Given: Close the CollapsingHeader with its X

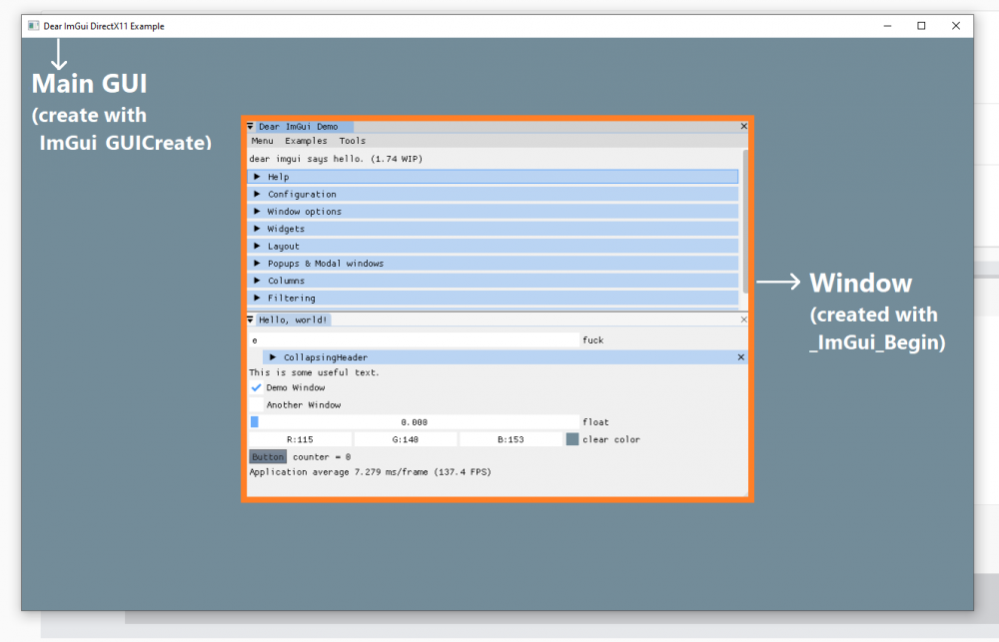Looking at the screenshot, I should click(x=740, y=357).
